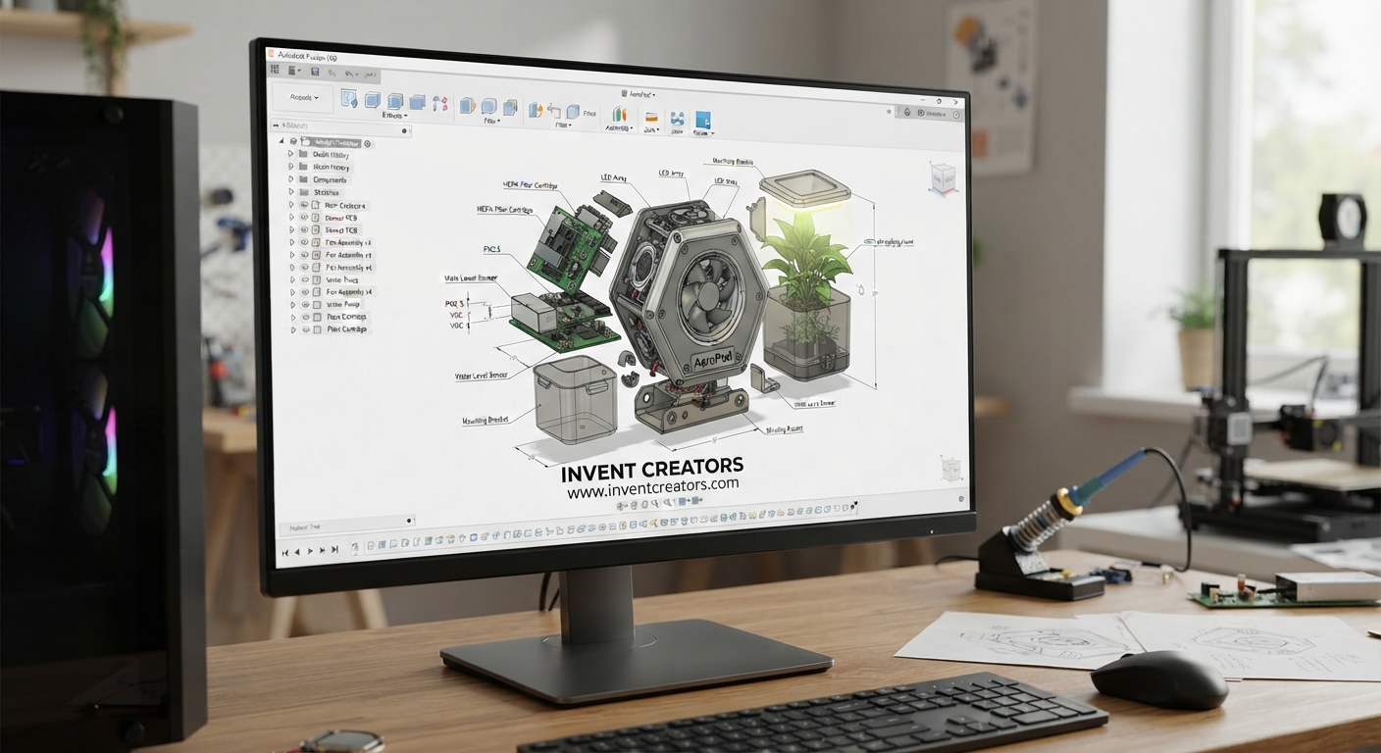Click the Undo arrow icon
Screen dimensions: 1381x753
pos(332,74)
